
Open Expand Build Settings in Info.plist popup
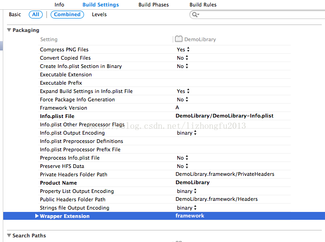(x=183, y=91)
